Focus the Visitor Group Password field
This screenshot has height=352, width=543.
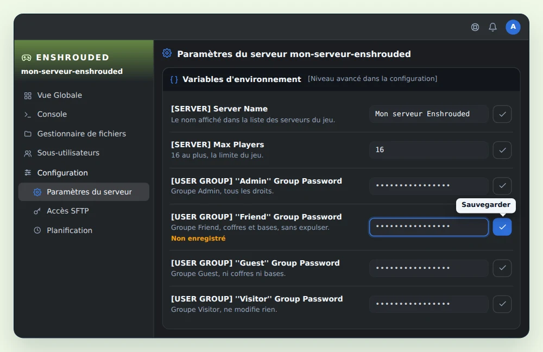[429, 304]
